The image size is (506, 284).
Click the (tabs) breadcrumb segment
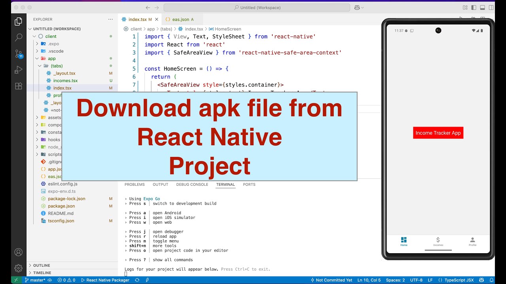coord(166,29)
